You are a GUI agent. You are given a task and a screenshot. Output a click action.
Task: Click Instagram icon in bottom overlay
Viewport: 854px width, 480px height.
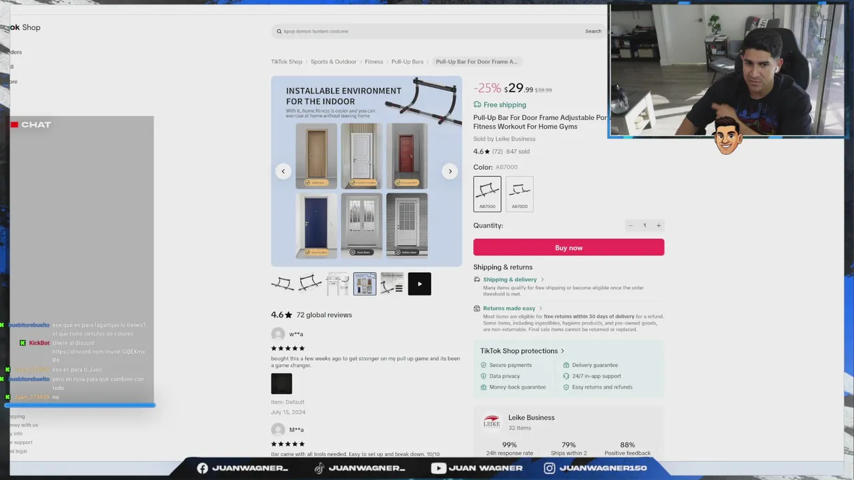549,468
